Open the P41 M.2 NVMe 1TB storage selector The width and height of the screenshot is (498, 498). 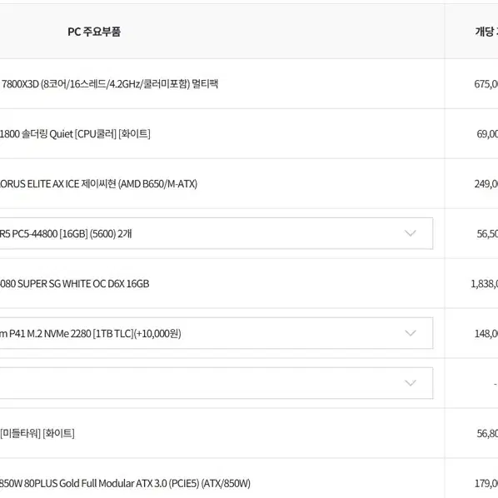tap(216, 333)
